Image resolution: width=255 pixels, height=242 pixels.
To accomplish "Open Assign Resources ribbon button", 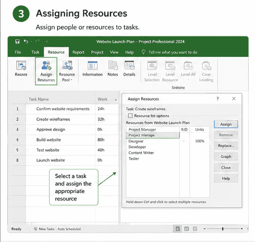I will pyautogui.click(x=46, y=71).
